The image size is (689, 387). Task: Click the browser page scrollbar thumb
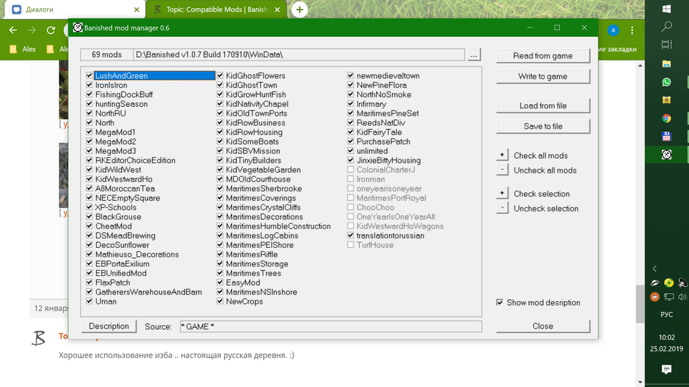(x=640, y=304)
